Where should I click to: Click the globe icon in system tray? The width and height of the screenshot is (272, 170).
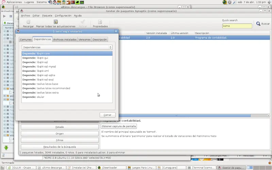[225, 2]
